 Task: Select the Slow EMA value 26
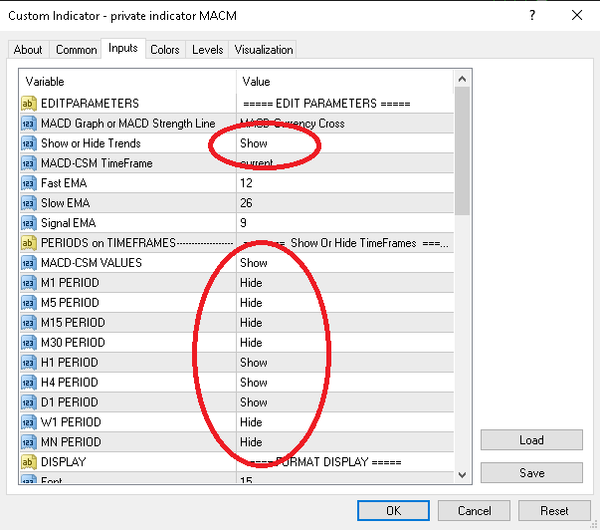(246, 203)
